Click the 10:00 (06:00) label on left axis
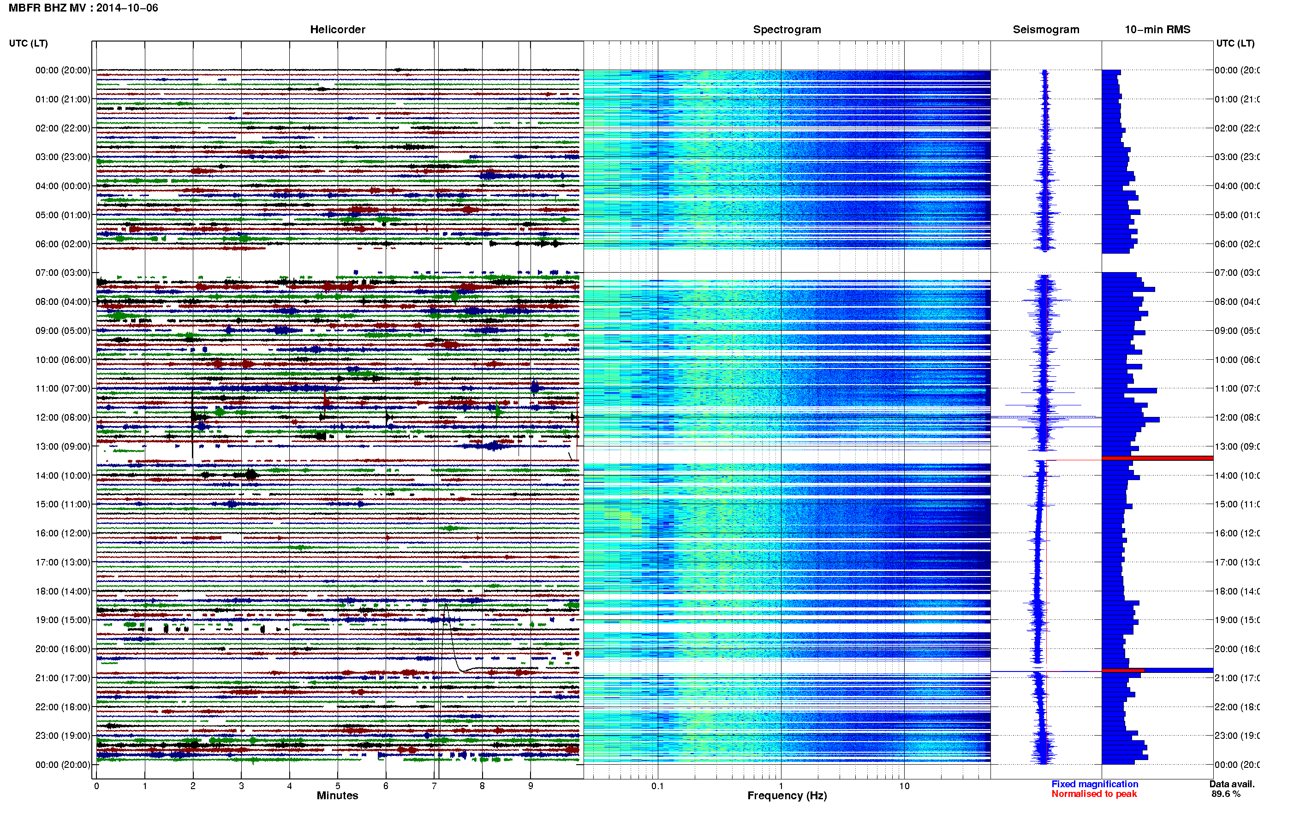This screenshot has width=1312, height=820. pyautogui.click(x=63, y=360)
